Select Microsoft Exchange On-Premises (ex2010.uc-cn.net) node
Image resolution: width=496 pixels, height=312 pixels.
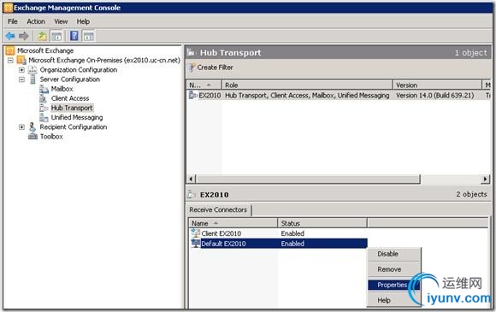pyautogui.click(x=104, y=61)
